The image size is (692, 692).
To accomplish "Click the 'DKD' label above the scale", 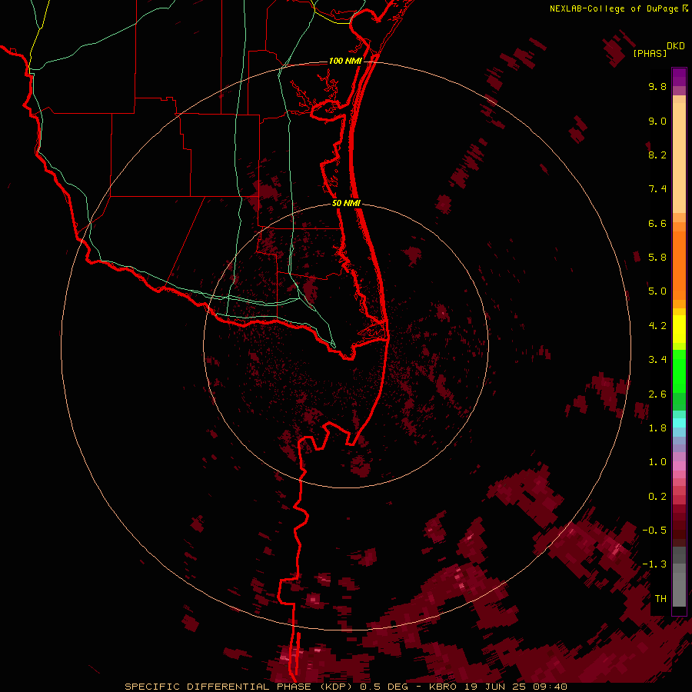I will point(675,46).
